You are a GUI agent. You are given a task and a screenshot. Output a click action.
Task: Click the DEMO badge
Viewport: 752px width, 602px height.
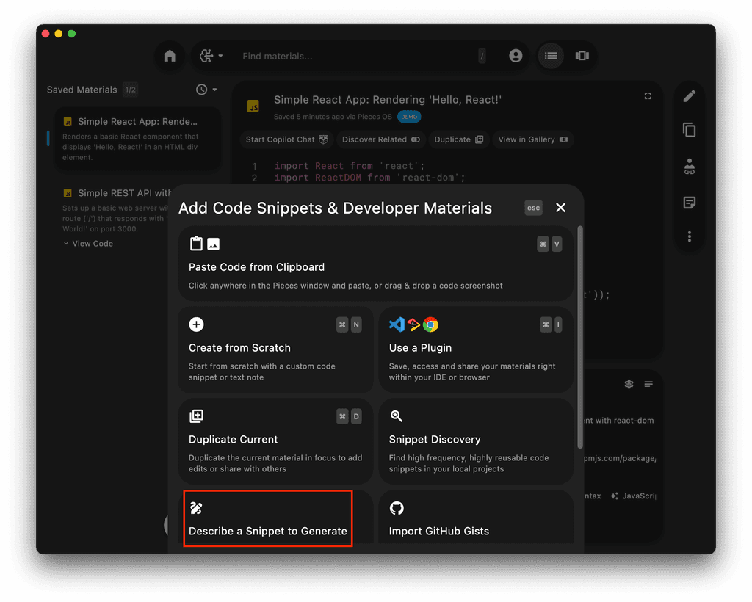[409, 117]
